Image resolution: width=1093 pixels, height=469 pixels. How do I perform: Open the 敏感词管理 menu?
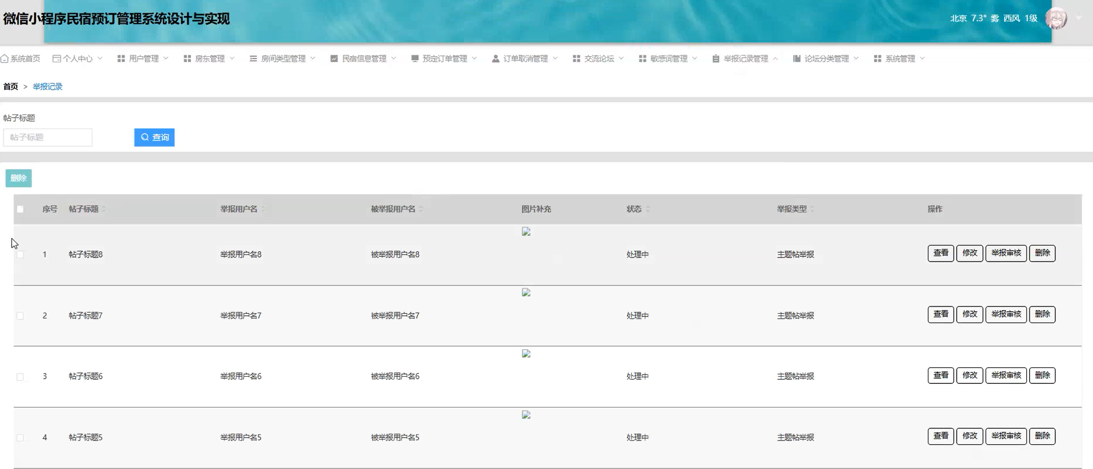668,59
